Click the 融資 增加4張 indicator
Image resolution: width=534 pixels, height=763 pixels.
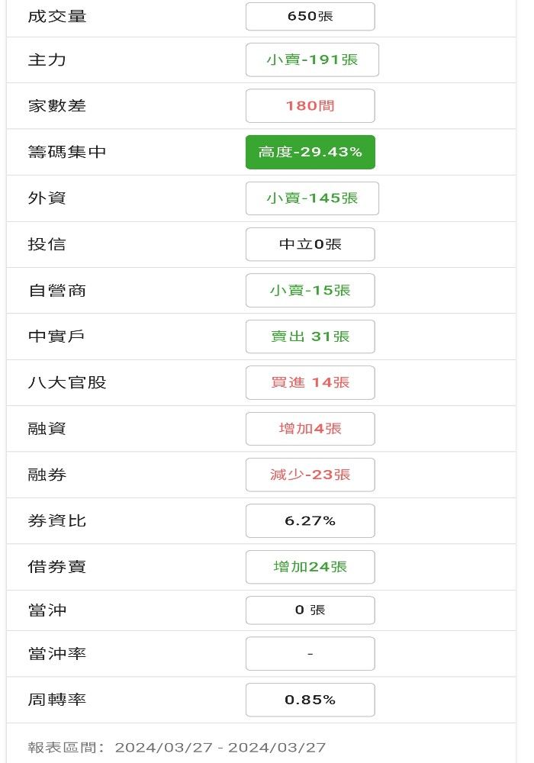tap(310, 428)
